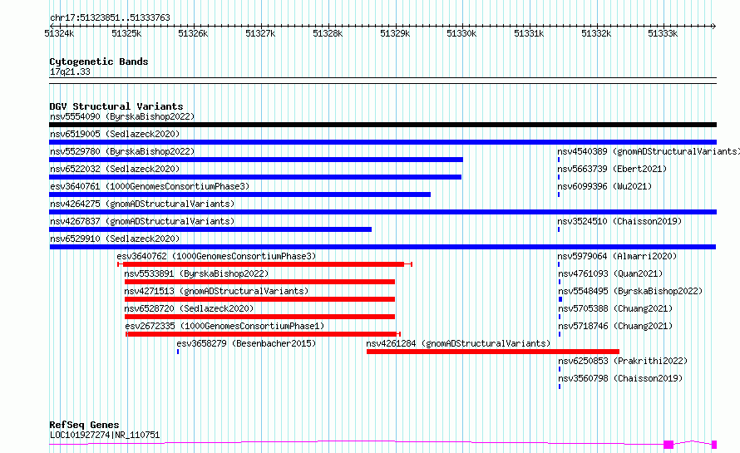Click the nsv4540389 (gnomADStructuralVariants) label
The width and height of the screenshot is (740, 453).
click(649, 151)
